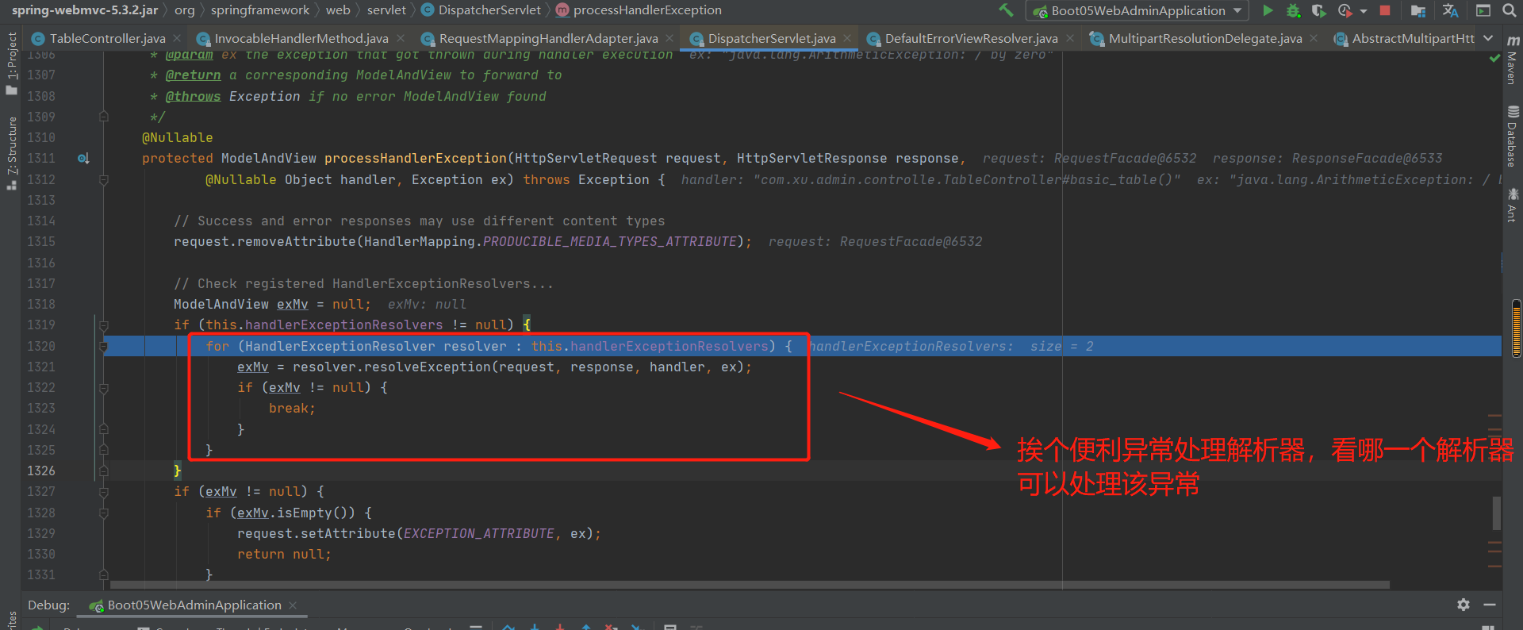The height and width of the screenshot is (630, 1523).
Task: Click the servlet breadcrumb segment
Action: [x=386, y=10]
